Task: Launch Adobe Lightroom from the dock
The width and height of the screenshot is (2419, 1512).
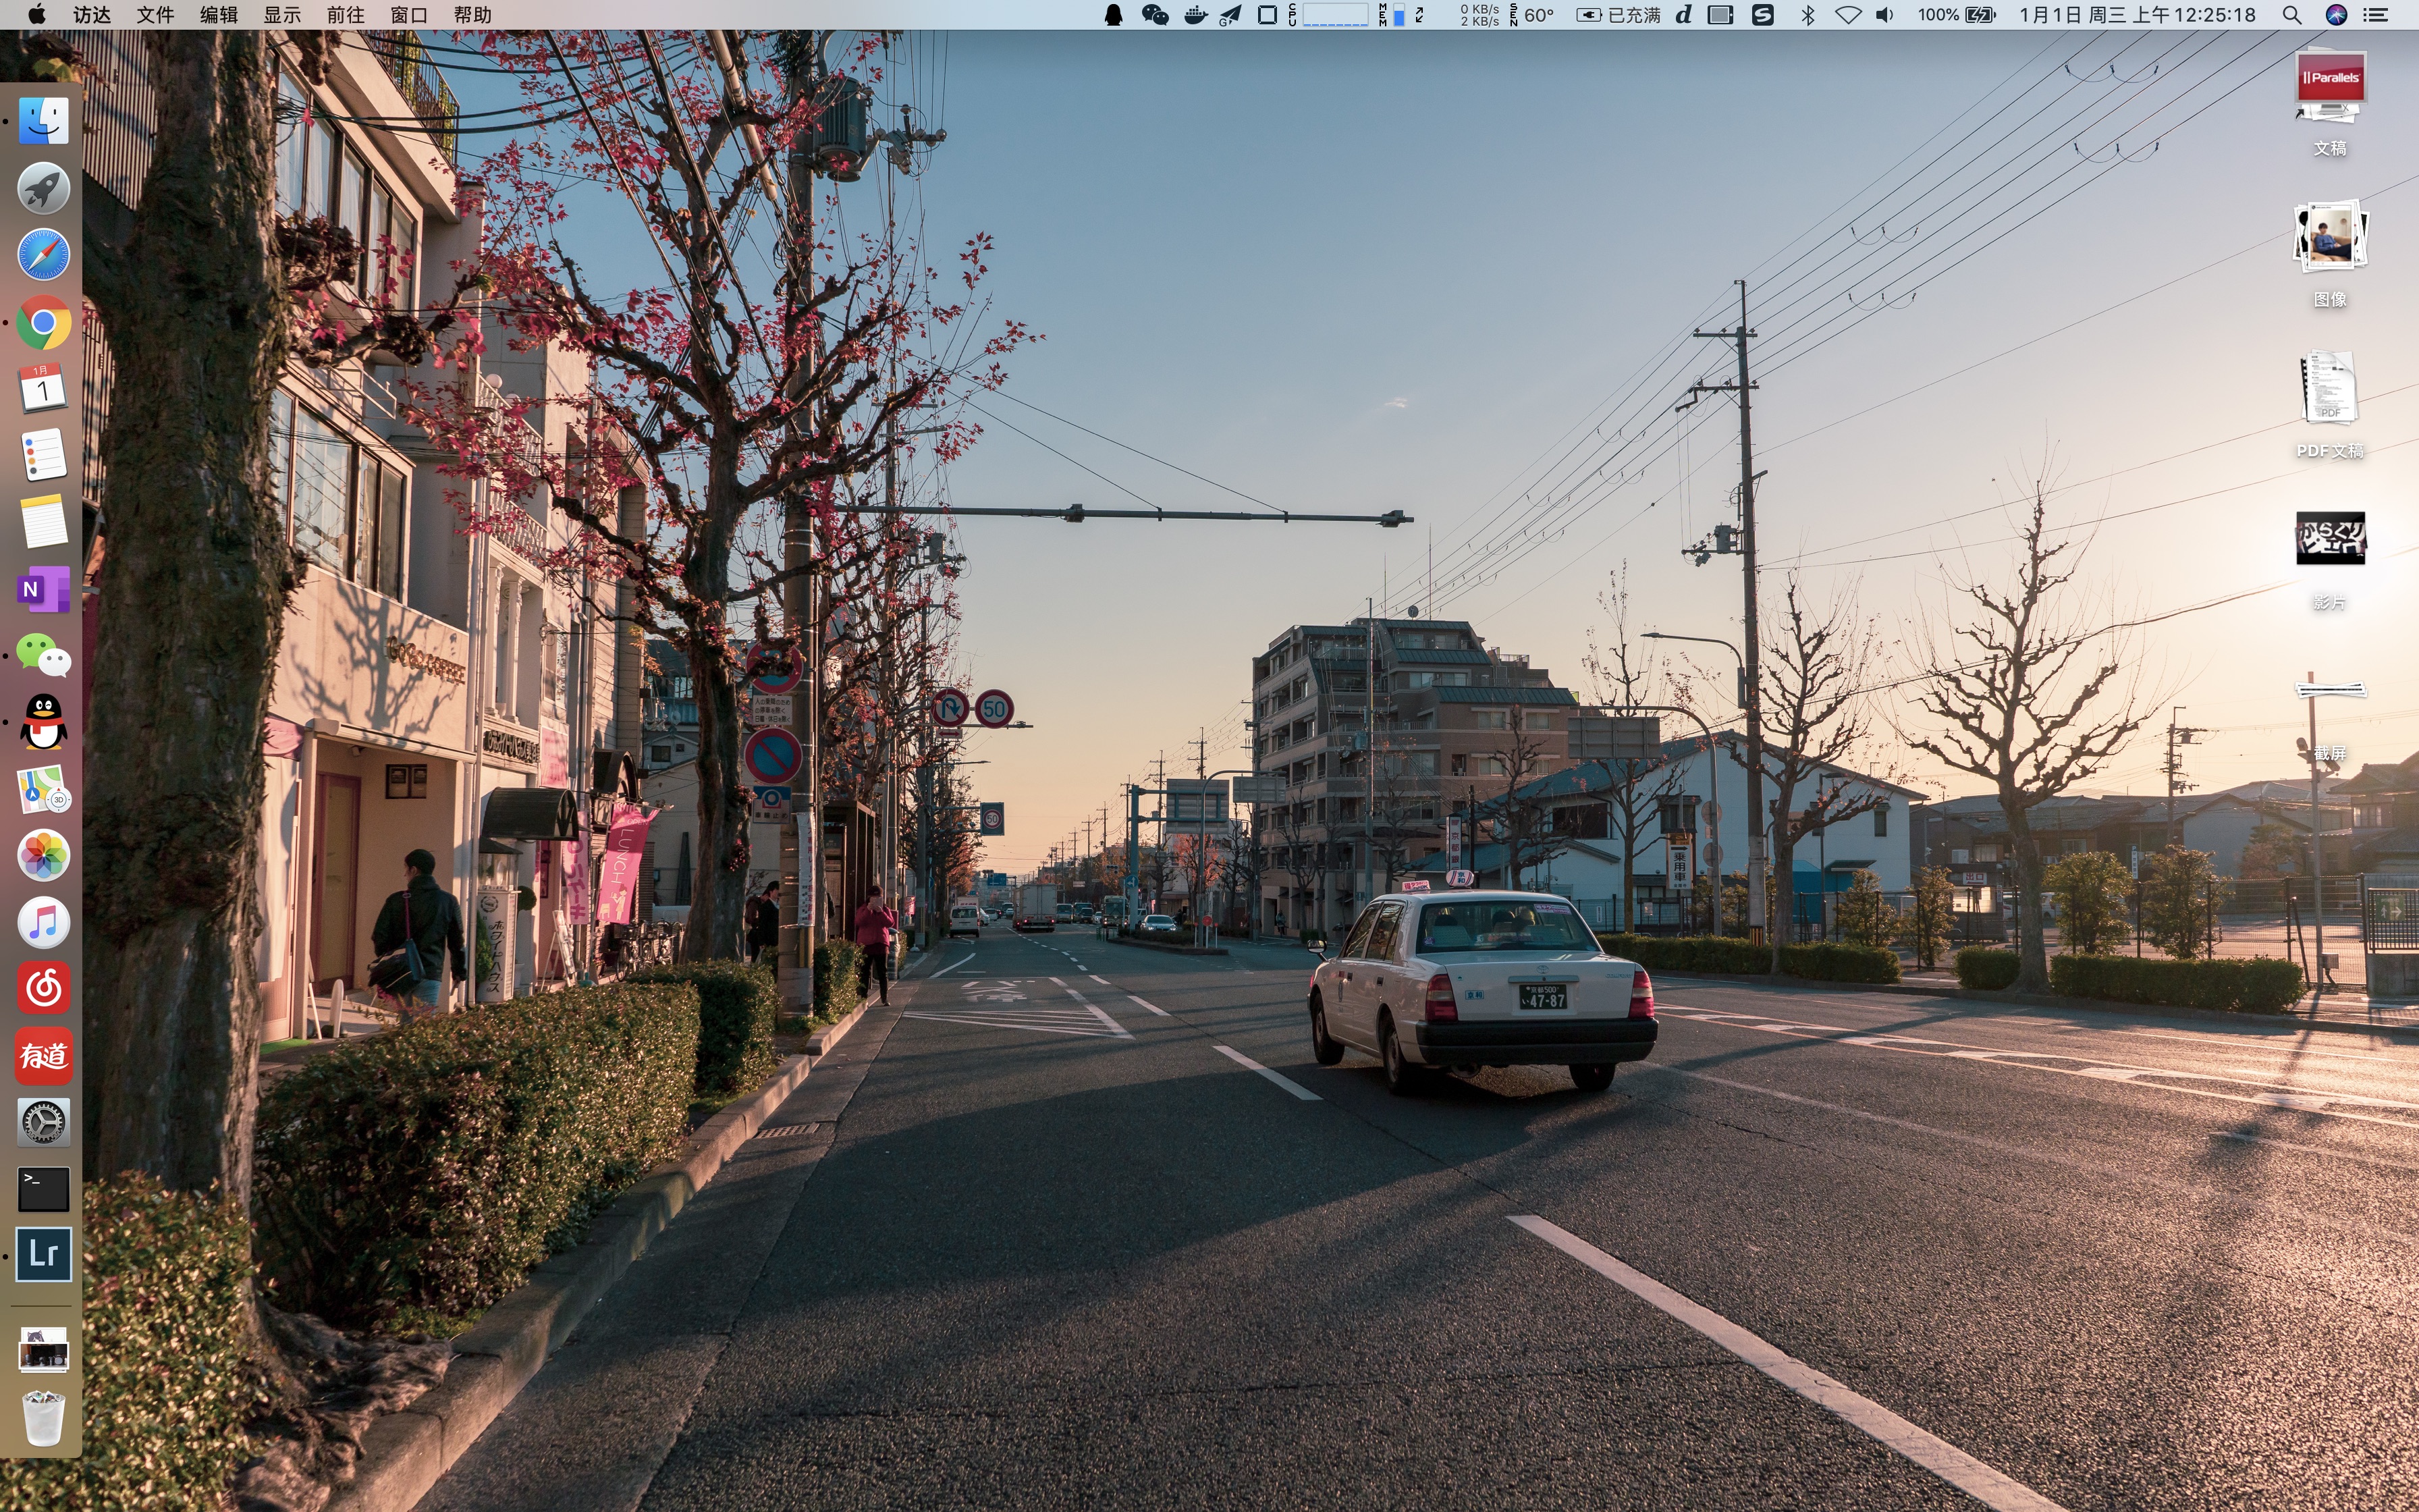Action: point(43,1254)
